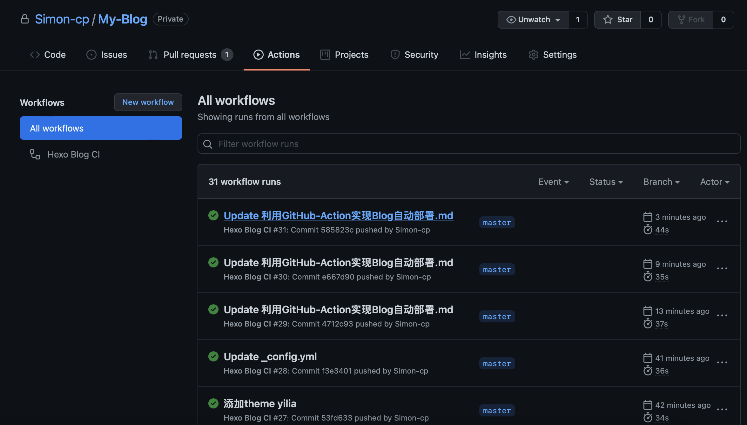The width and height of the screenshot is (747, 425).
Task: Open the My-Blog repository link
Action: pyautogui.click(x=123, y=19)
